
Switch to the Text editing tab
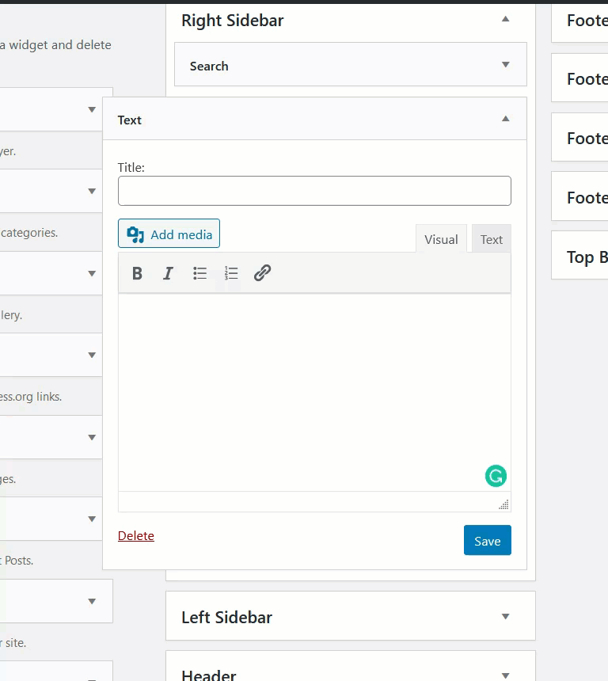[x=491, y=238]
